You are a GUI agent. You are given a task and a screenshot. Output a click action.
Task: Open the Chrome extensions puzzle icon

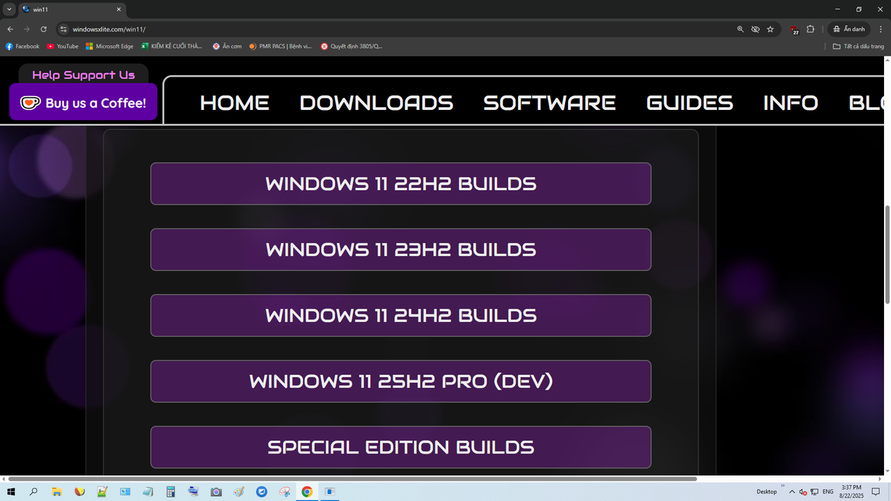pyautogui.click(x=810, y=29)
